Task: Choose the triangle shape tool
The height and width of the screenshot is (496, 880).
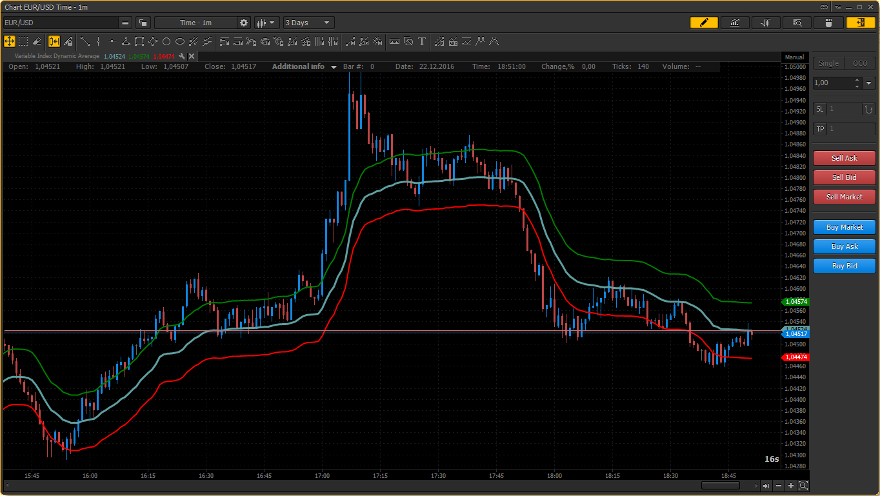Action: tap(125, 41)
